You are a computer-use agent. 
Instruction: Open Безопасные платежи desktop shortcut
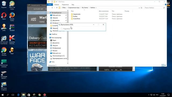point(4,63)
